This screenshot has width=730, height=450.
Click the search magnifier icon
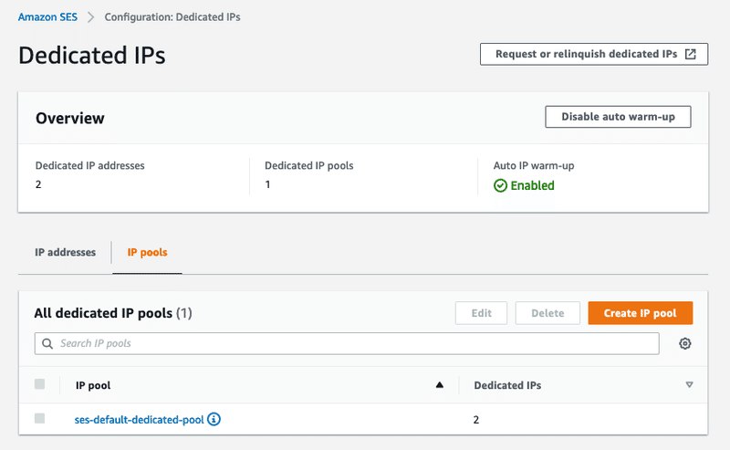click(x=47, y=344)
